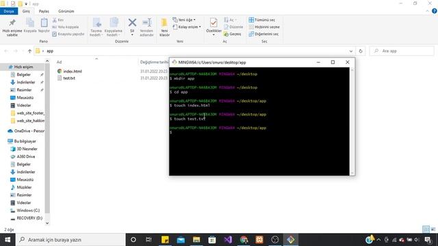Click the Hızlı erişime sabitle pin icon
This screenshot has width=438, height=246.
point(12,23)
